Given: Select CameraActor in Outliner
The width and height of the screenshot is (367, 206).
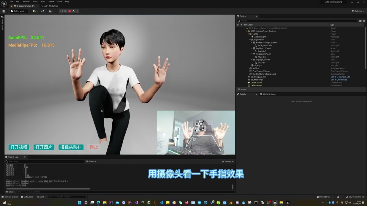Looking at the screenshot, I should tap(256, 83).
